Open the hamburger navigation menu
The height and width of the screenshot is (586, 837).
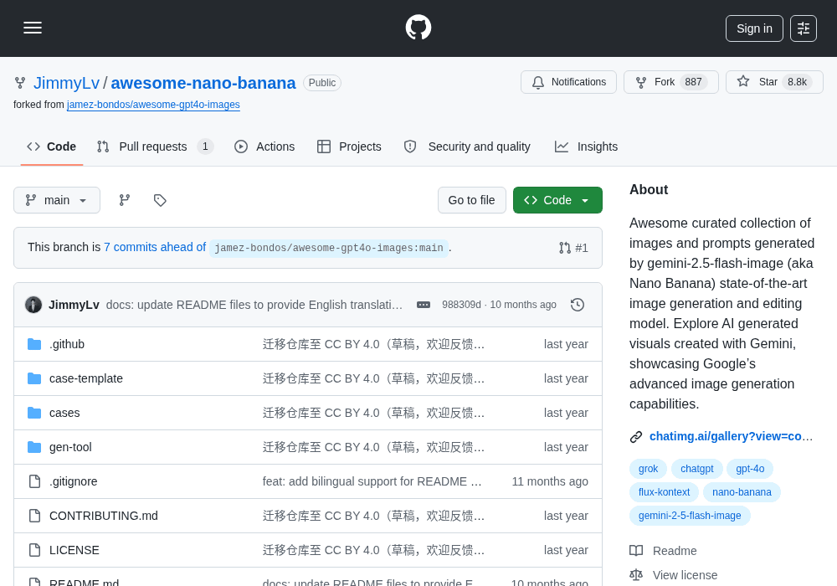pos(33,28)
